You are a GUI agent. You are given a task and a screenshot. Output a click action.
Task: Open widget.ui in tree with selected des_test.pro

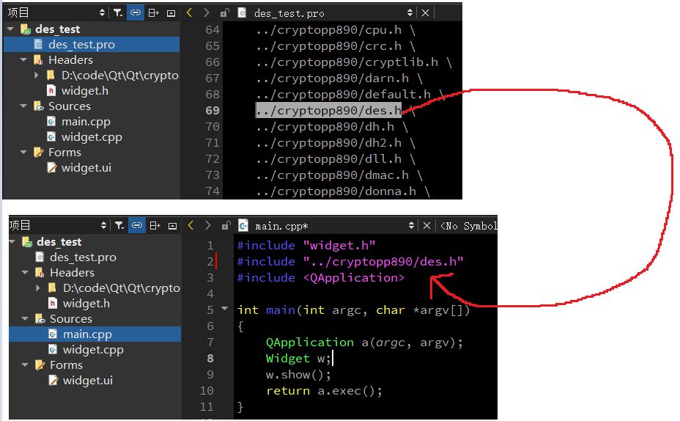(x=86, y=168)
